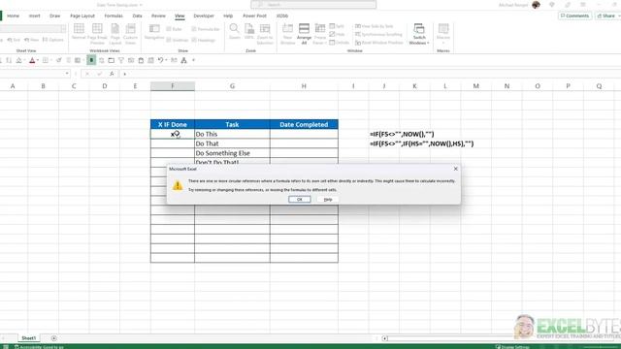Switch to the Formulas tab
This screenshot has width=621, height=349.
pos(114,16)
